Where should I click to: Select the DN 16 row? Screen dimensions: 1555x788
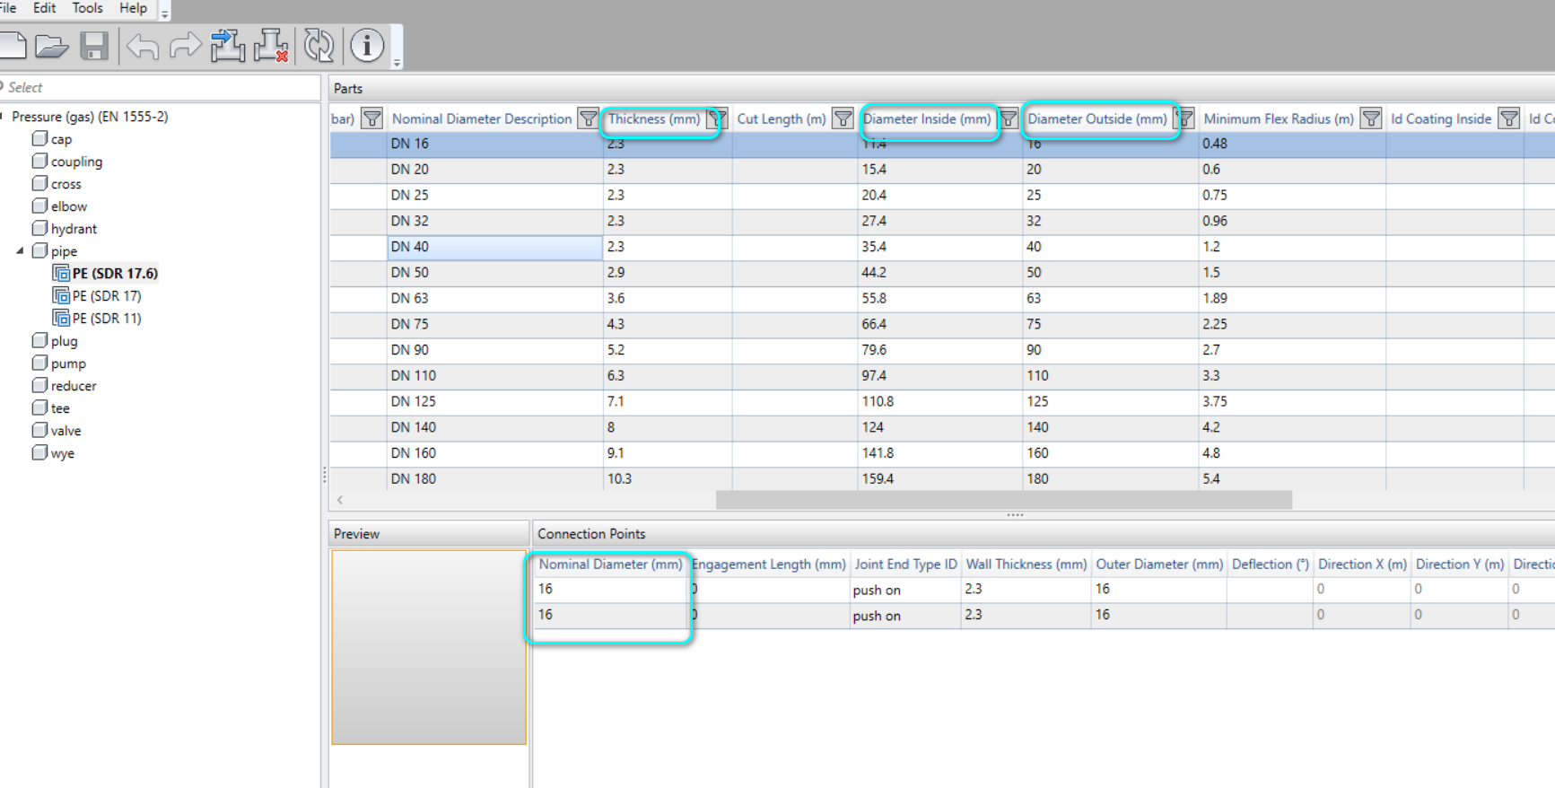click(x=942, y=144)
